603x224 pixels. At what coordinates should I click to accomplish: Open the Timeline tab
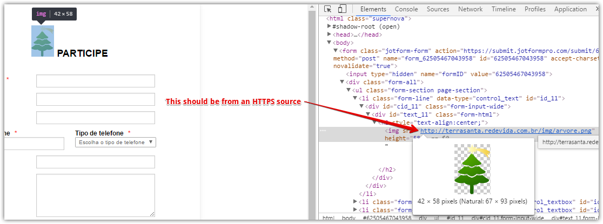(x=504, y=9)
